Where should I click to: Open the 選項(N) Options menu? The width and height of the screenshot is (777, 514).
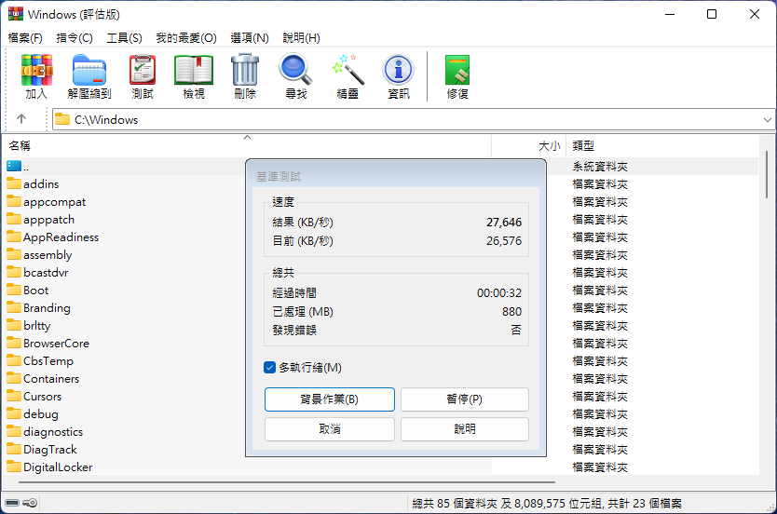tap(249, 38)
